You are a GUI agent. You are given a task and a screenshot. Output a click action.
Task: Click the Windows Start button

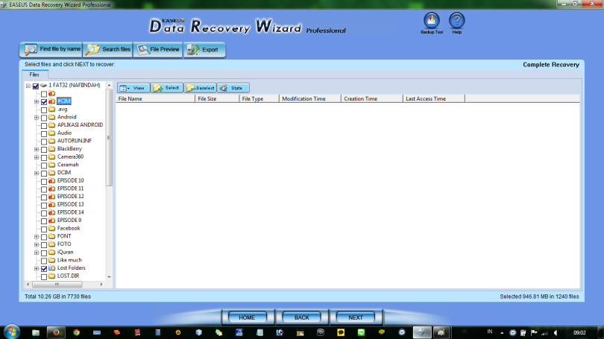pyautogui.click(x=11, y=332)
